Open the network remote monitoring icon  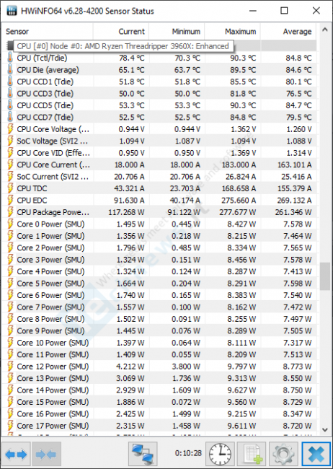tap(143, 454)
